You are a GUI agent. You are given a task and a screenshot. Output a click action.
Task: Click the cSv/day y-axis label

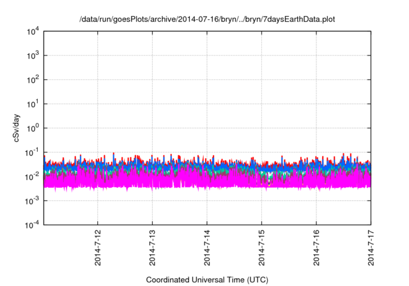click(16, 128)
